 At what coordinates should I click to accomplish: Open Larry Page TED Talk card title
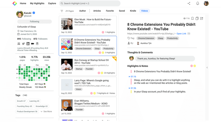tap(91, 82)
